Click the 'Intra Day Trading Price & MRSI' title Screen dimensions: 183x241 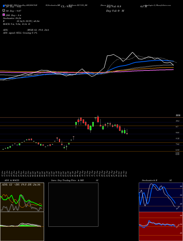75,180
